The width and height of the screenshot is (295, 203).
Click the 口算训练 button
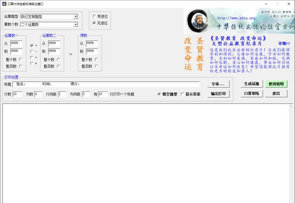pos(252,93)
